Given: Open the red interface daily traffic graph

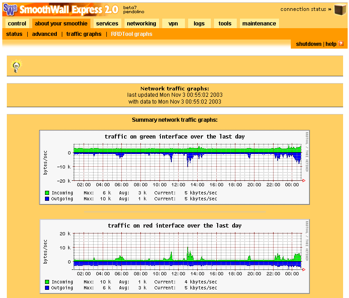Looking at the screenshot, I should (x=174, y=256).
